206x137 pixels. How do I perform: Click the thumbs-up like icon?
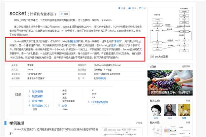pos(130,8)
